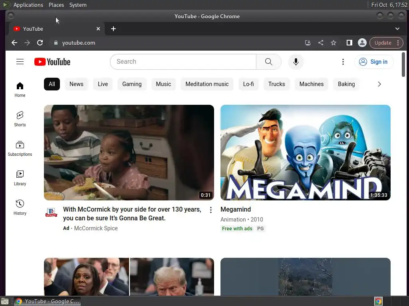Select the Trucks filter chip
Image resolution: width=409 pixels, height=306 pixels.
pos(276,84)
